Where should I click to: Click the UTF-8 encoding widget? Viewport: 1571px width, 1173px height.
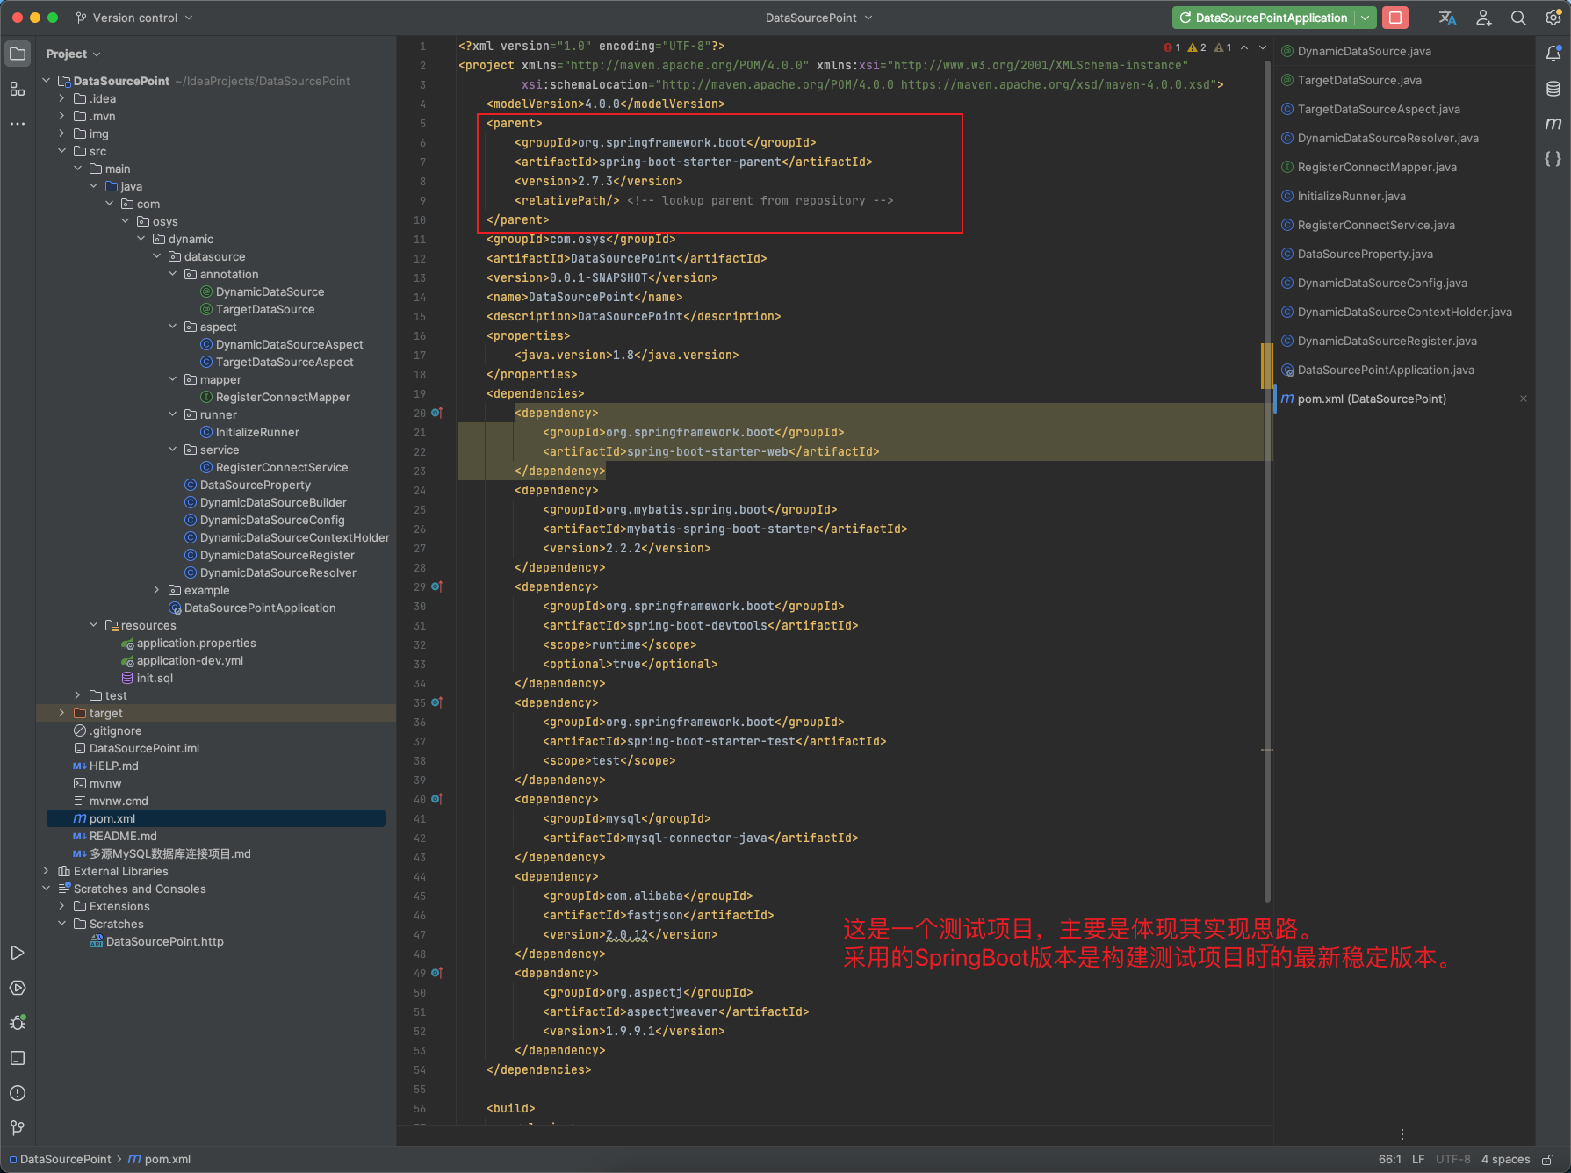pos(1452,1159)
